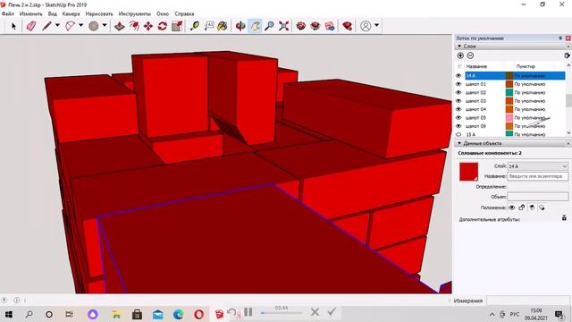
Task: Activate the Scale tool
Action: pos(177,26)
